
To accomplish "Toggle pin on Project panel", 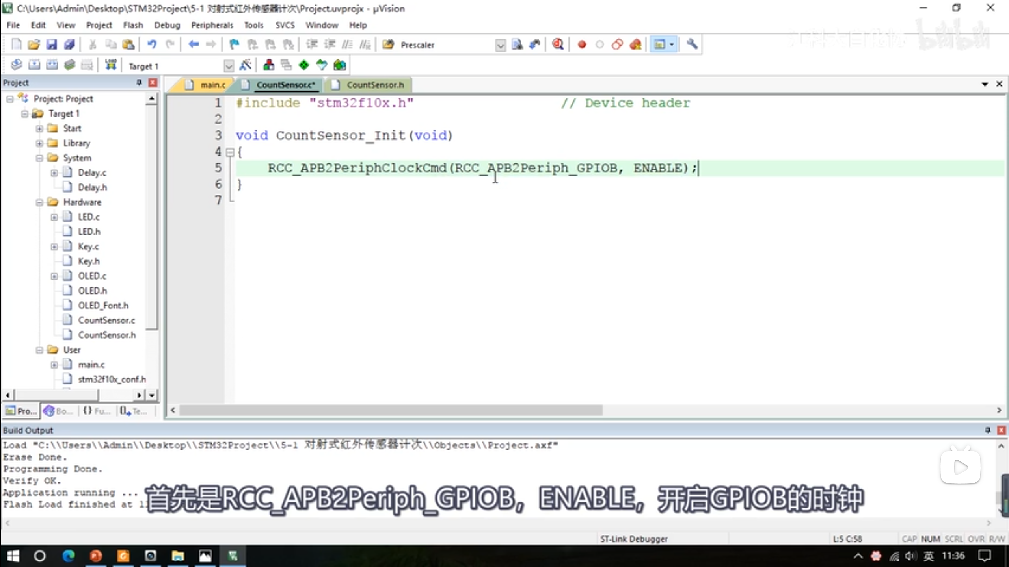I will click(x=139, y=82).
